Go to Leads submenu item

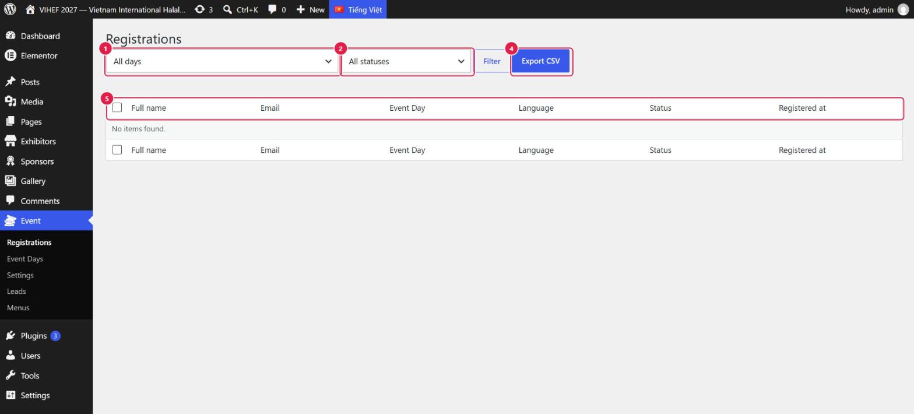(x=16, y=291)
